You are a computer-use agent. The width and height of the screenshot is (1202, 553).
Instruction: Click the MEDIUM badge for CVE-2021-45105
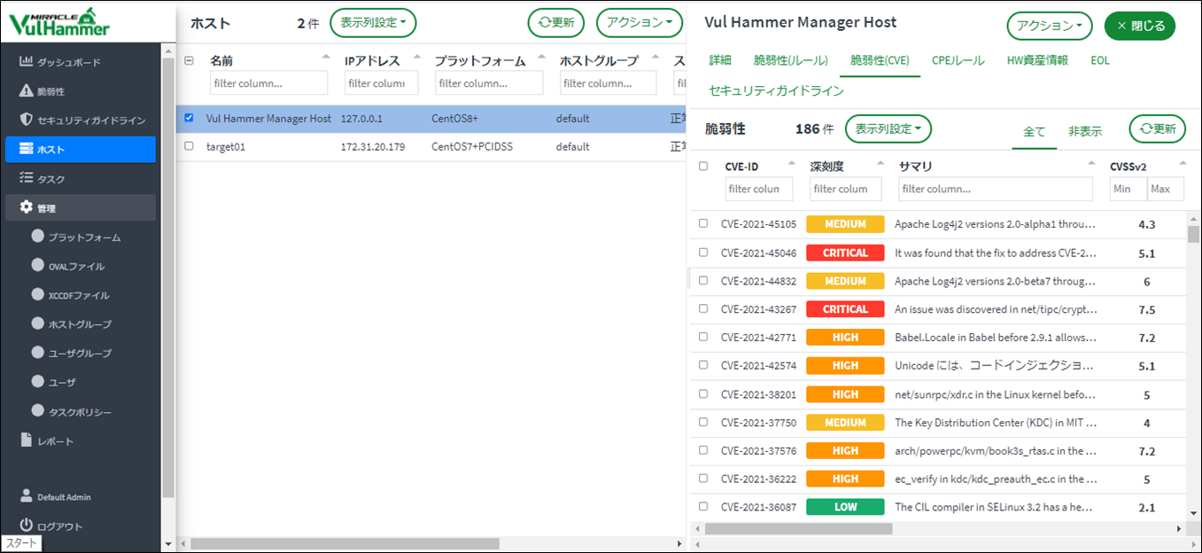(x=845, y=224)
